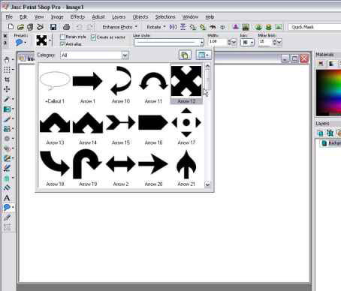Open the Selections menu
The height and width of the screenshot is (291, 341).
(165, 17)
